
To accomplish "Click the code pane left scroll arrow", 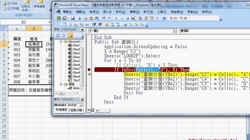I will pyautogui.click(x=97, y=110).
